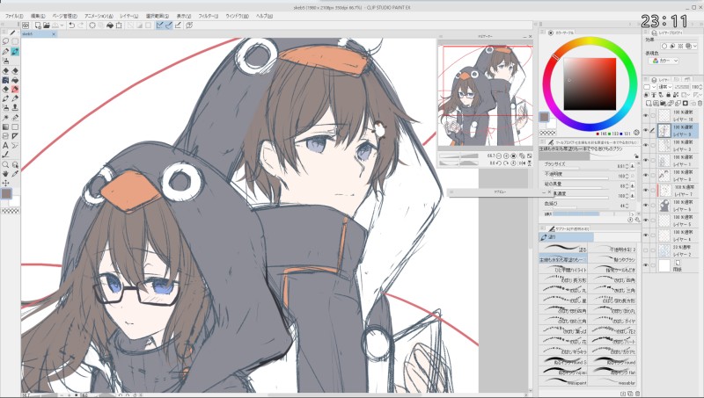
Task: Select the Move layer cross-arrow tool
Action: [x=5, y=183]
